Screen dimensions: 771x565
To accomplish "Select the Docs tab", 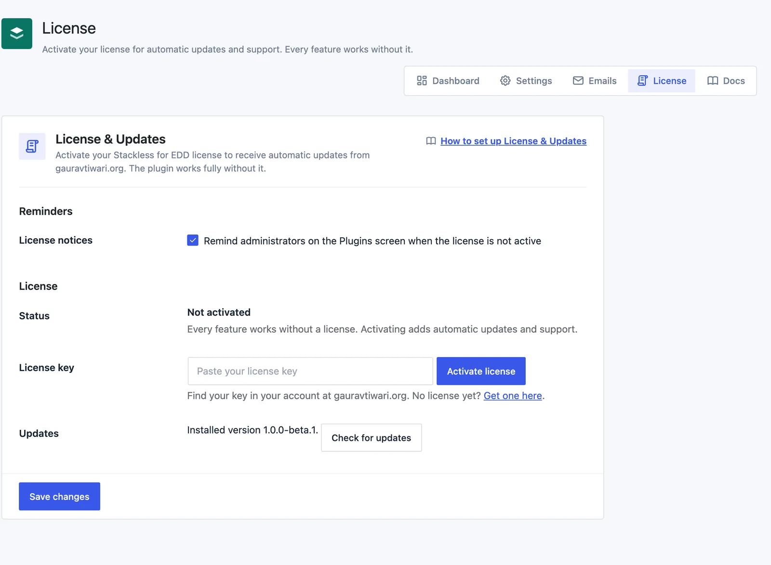I will tap(726, 81).
